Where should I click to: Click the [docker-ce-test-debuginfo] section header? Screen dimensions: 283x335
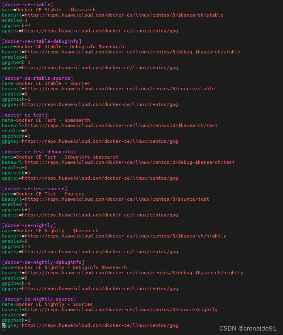pyautogui.click(x=39, y=152)
